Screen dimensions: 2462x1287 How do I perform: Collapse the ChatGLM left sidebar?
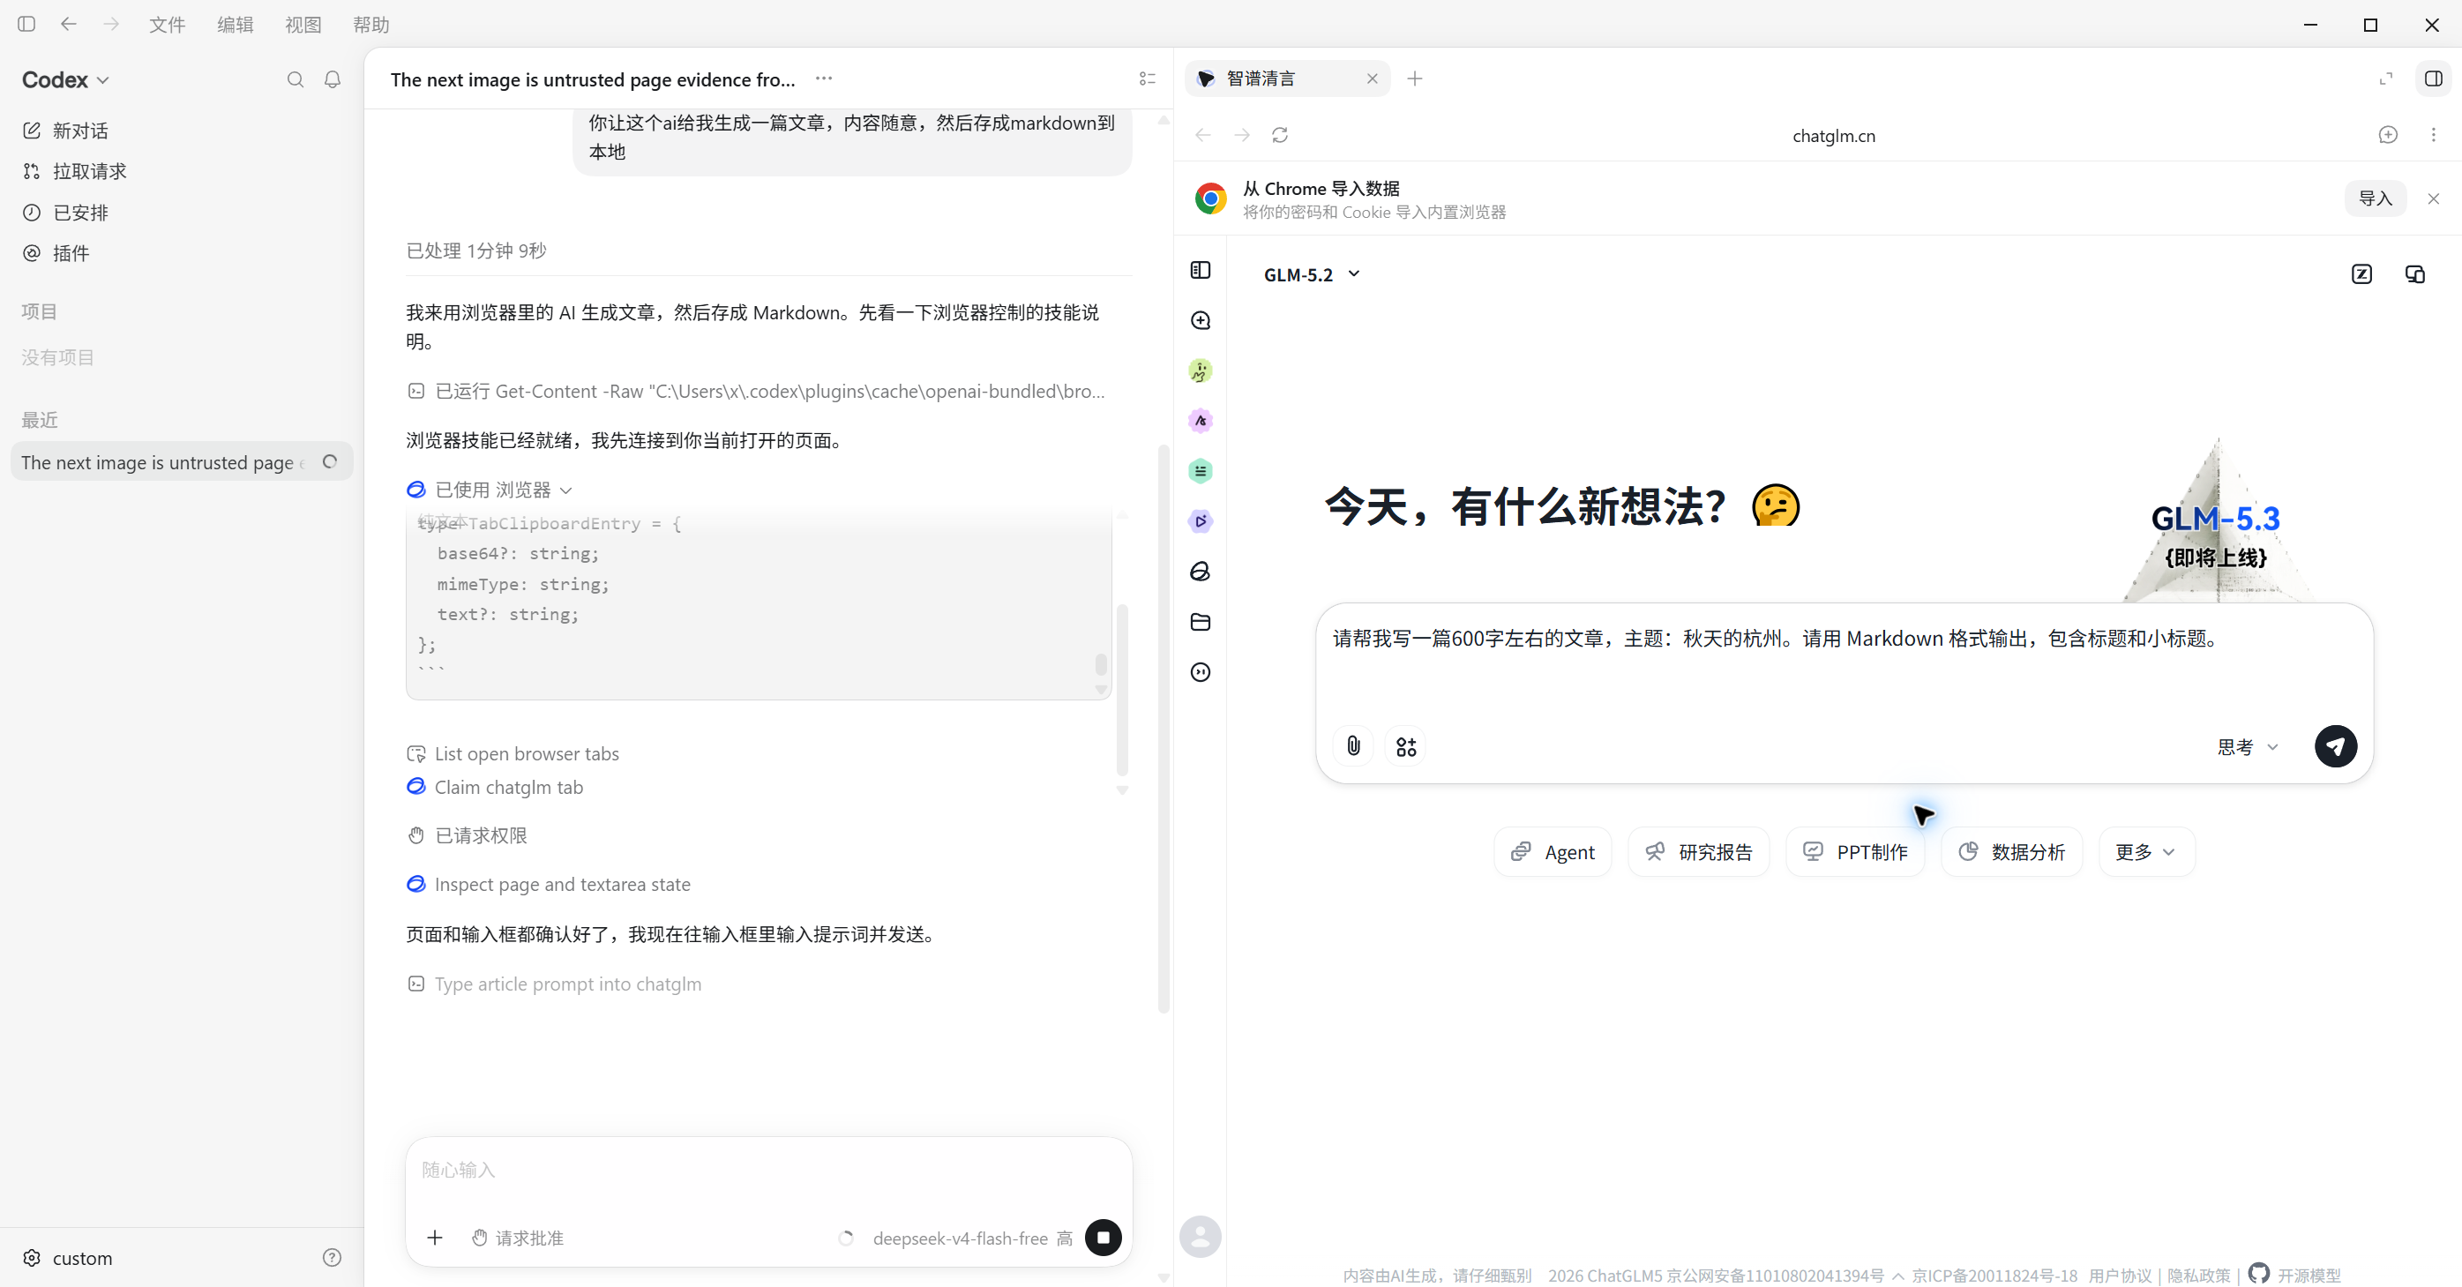click(1201, 271)
